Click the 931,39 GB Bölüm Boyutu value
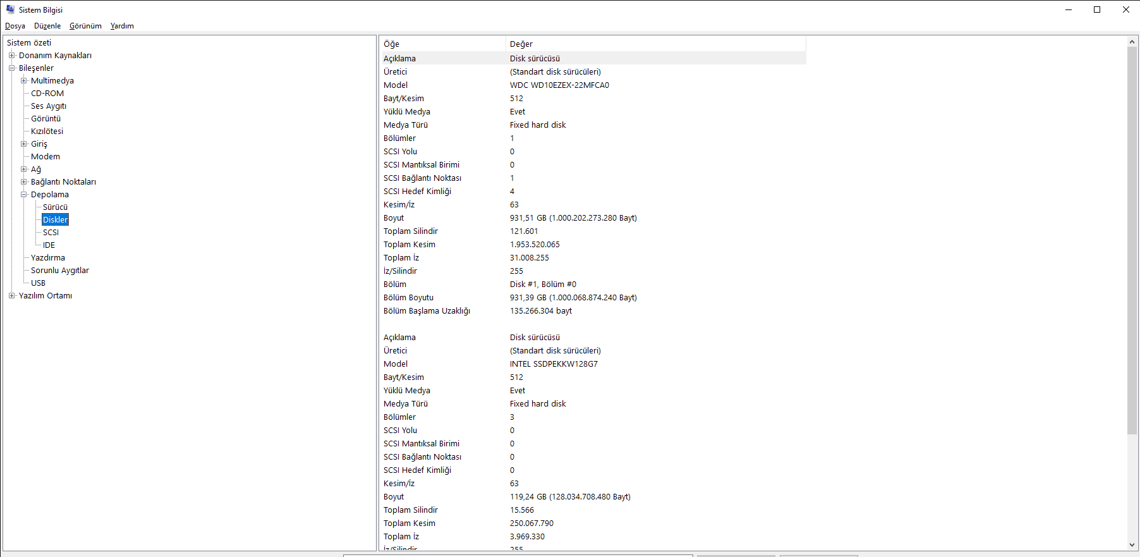This screenshot has height=557, width=1140. 573,298
